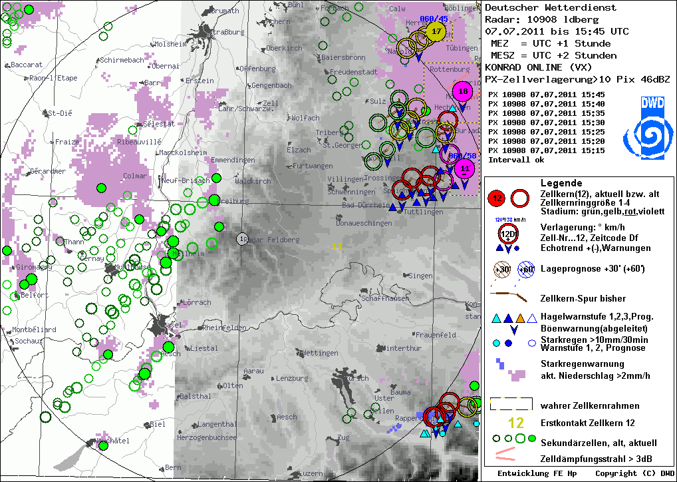Click the 12Df Verlagerung legend symbol
677x482 pixels.
508,234
